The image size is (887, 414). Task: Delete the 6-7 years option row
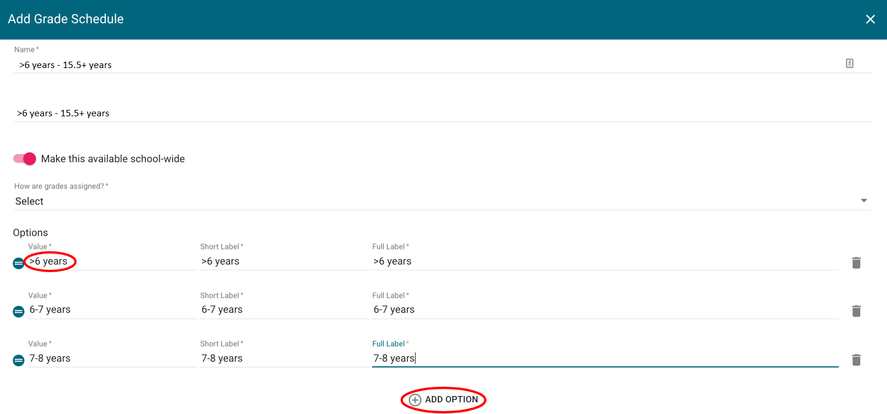tap(856, 311)
